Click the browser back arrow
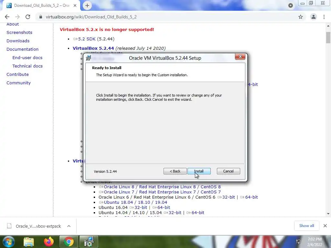Image resolution: width=331 pixels, height=248 pixels. coord(7,17)
